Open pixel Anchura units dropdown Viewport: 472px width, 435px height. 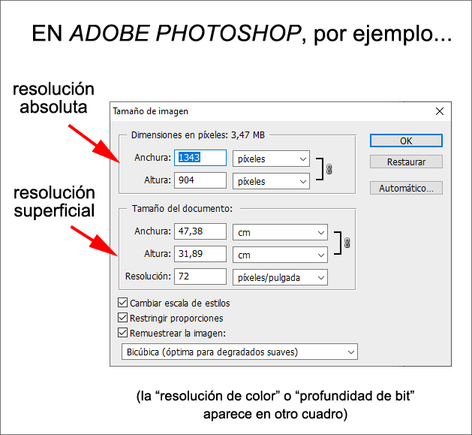[271, 159]
